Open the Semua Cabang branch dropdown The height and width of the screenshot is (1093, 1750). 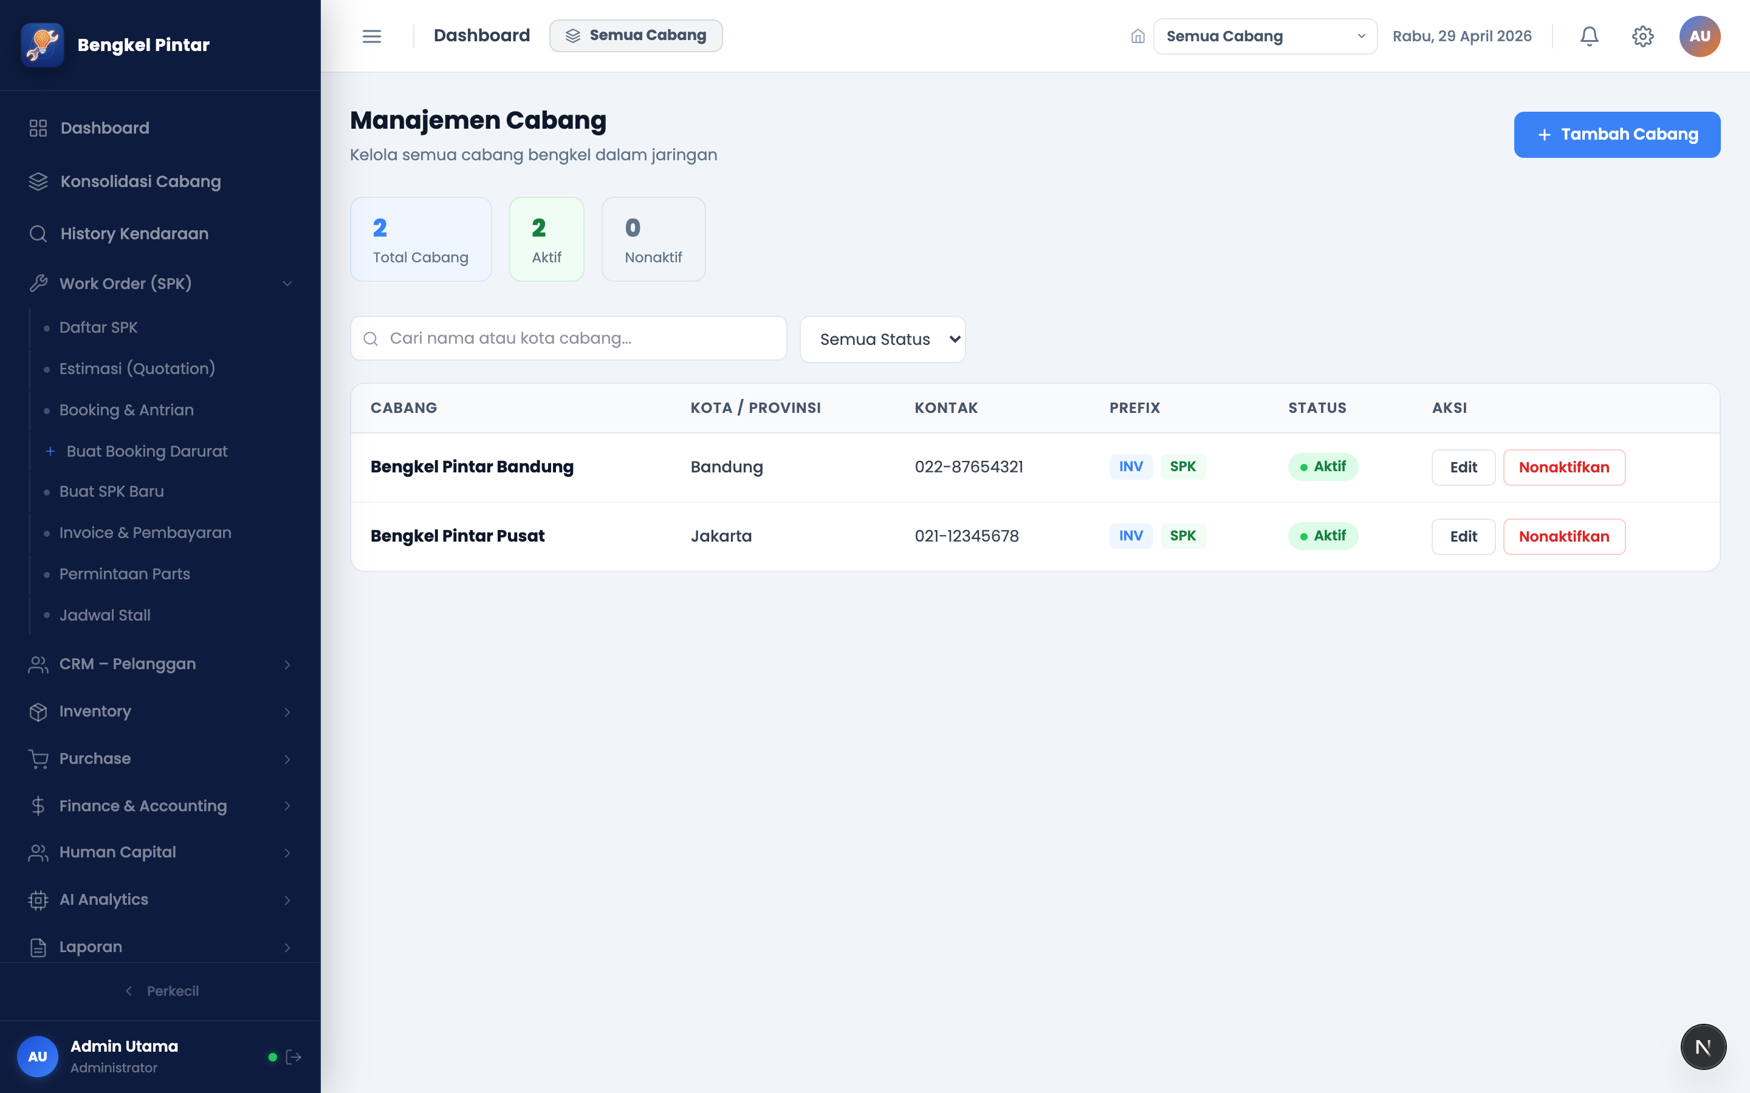1264,36
